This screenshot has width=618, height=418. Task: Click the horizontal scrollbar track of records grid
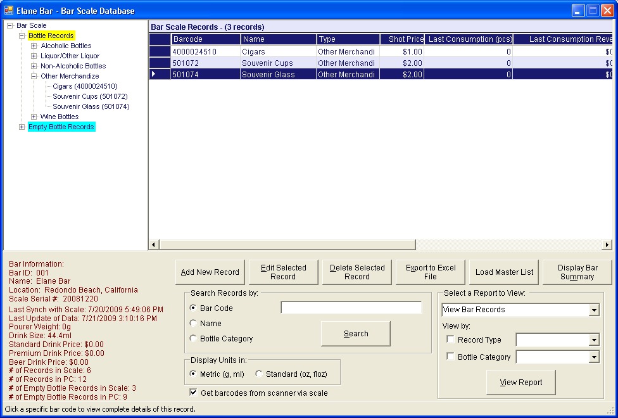(x=507, y=244)
